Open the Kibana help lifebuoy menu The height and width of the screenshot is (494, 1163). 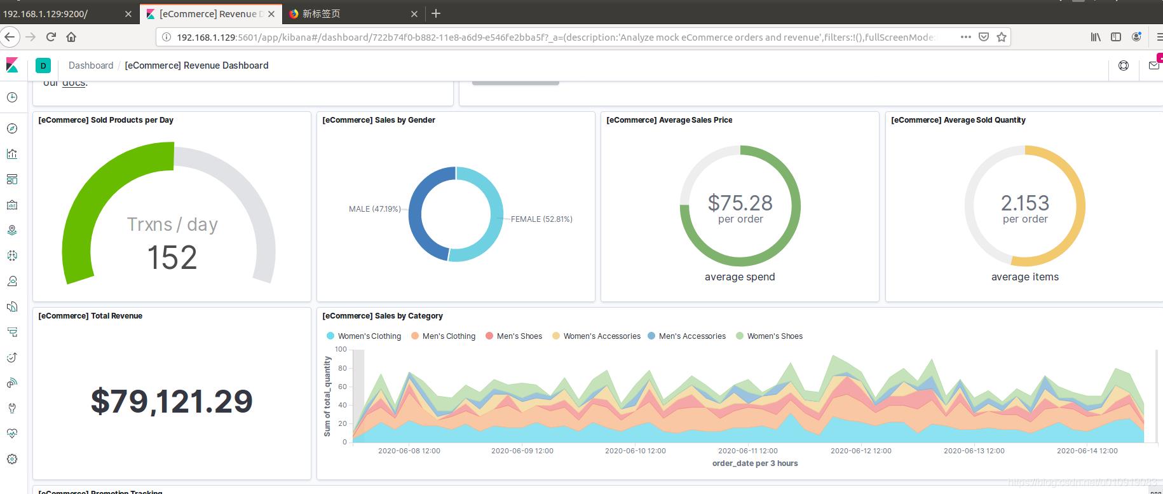1124,65
